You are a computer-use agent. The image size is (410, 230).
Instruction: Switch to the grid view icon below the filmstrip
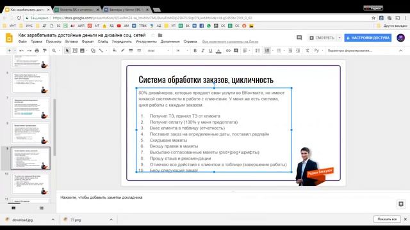41,208
